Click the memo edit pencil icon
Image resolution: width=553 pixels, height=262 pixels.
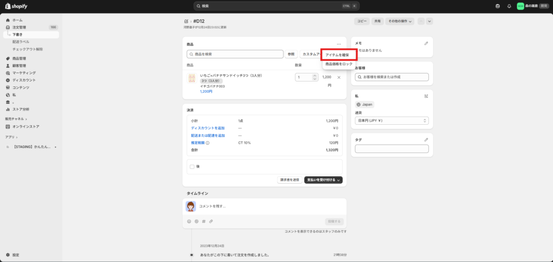(426, 43)
